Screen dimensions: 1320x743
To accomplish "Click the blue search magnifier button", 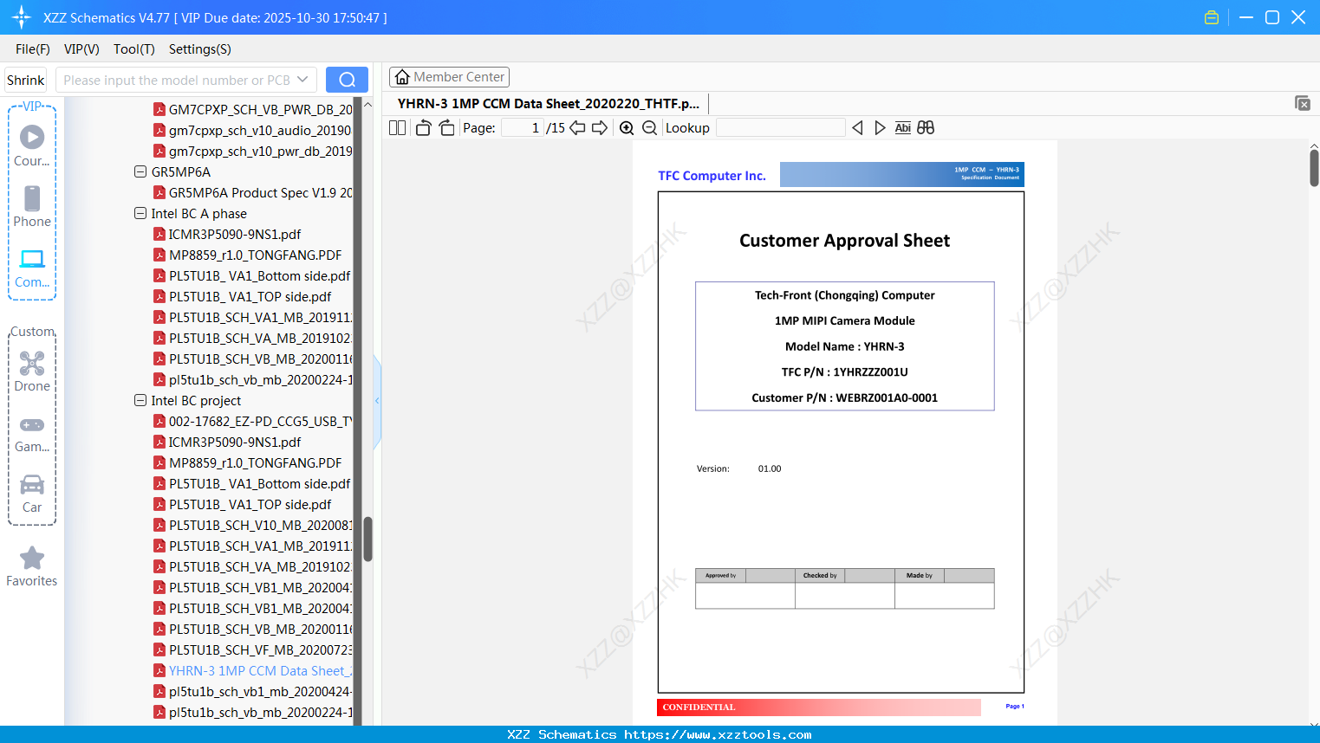I will pos(347,80).
